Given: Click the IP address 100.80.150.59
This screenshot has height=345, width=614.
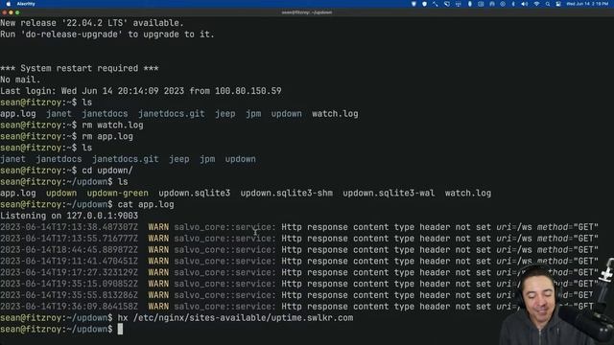Looking at the screenshot, I should coord(248,91).
